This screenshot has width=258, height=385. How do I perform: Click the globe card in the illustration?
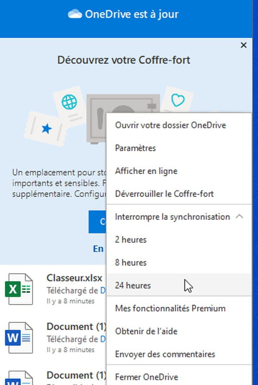pyautogui.click(x=69, y=106)
